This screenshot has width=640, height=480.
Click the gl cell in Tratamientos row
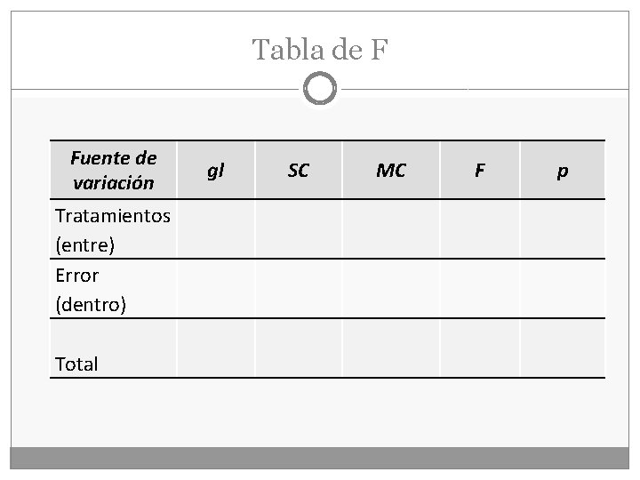tap(216, 229)
